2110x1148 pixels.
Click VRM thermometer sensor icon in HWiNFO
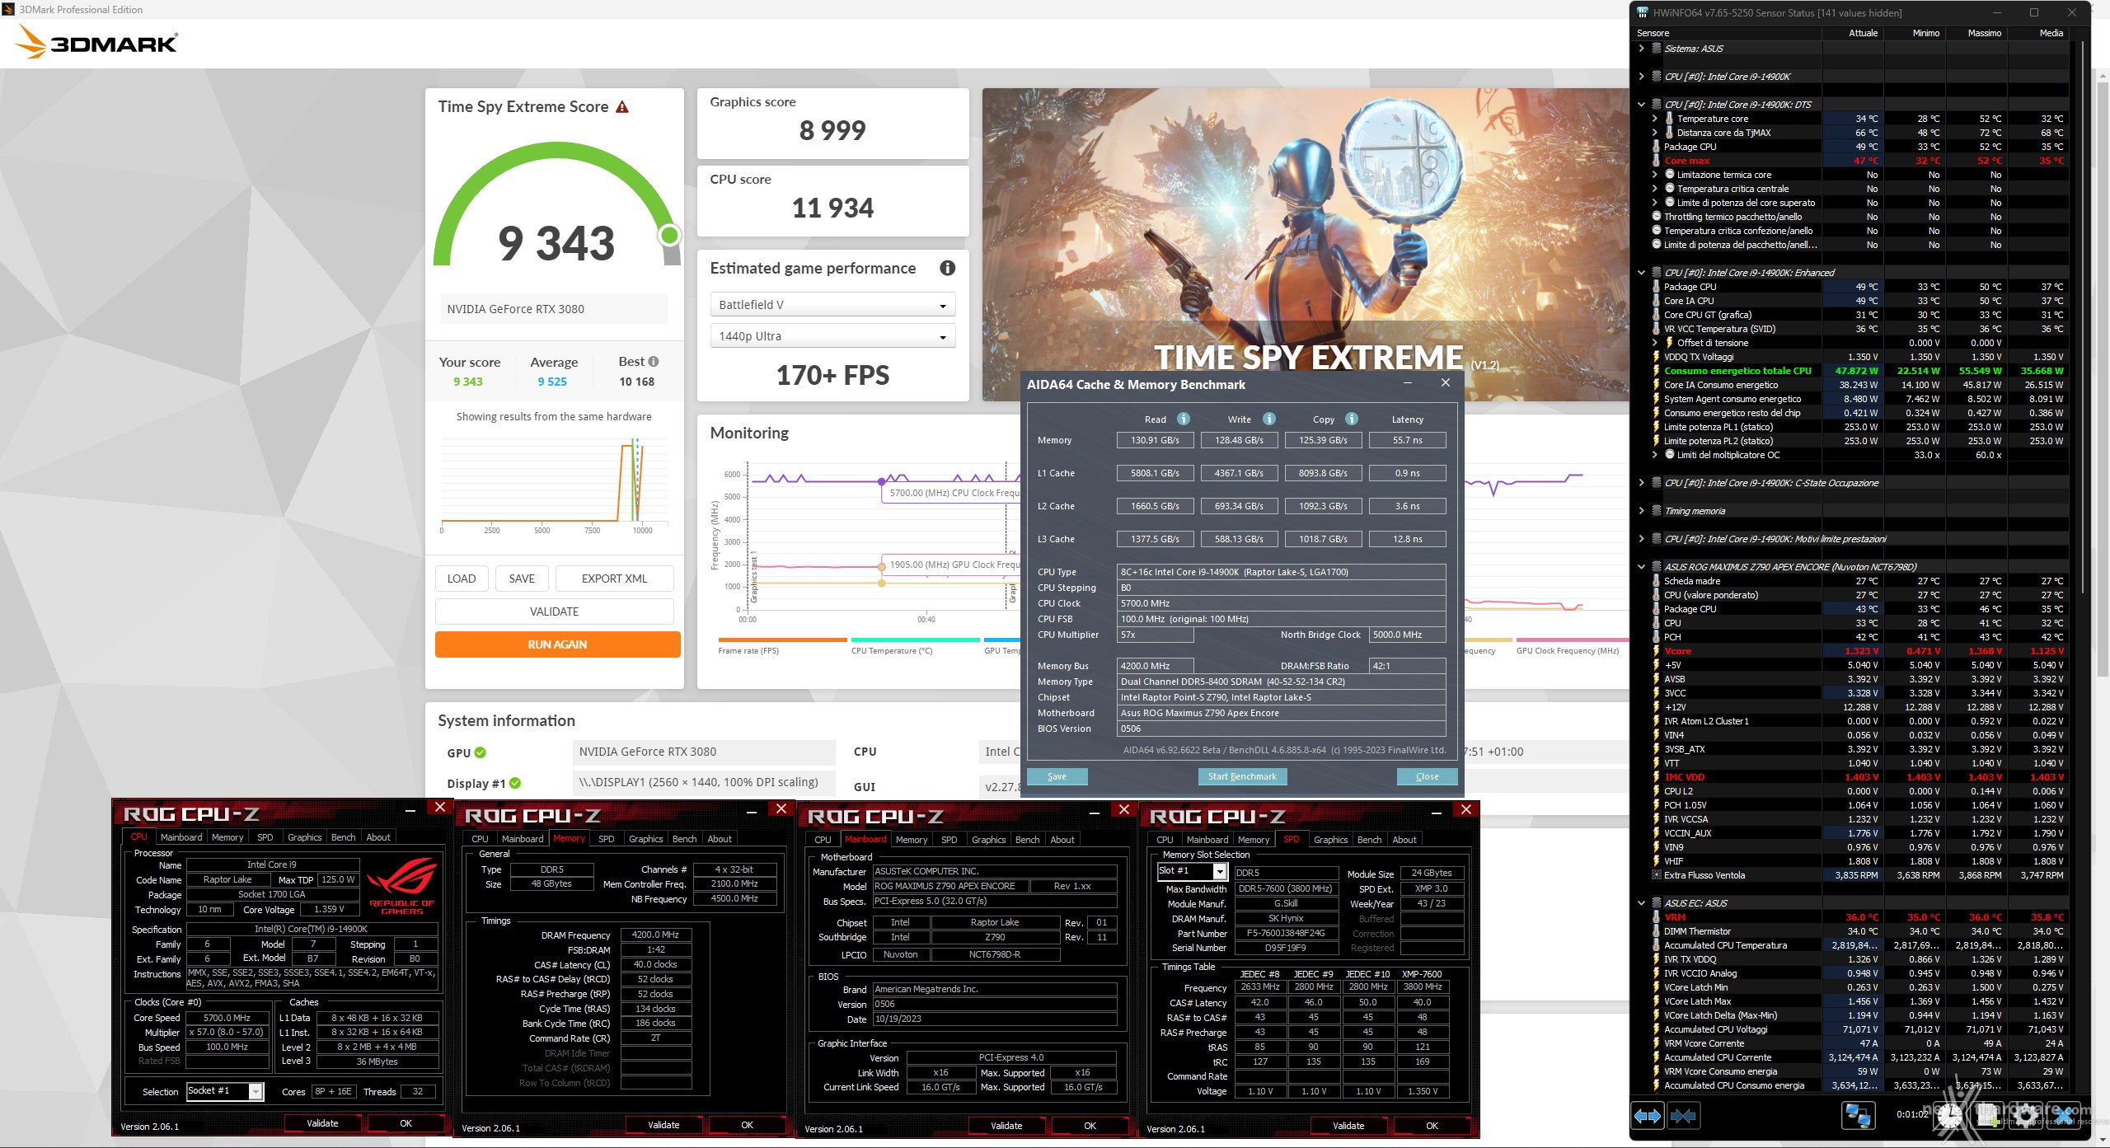tap(1656, 917)
